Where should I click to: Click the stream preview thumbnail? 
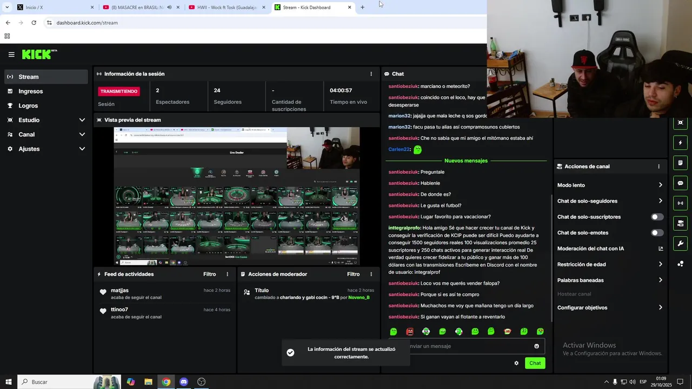237,196
